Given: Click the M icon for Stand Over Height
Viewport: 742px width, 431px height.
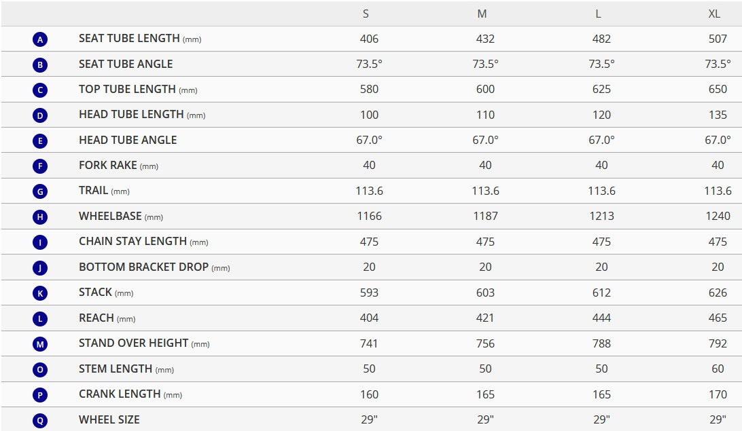Looking at the screenshot, I should (39, 344).
